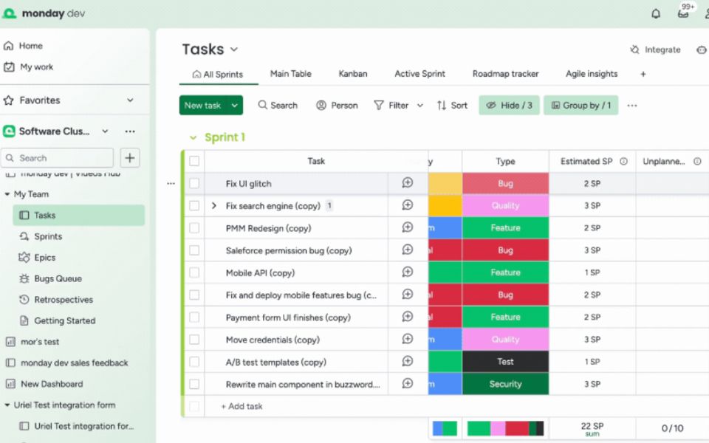Check the box for Fix UI glitch
This screenshot has width=709, height=443.
[x=194, y=183]
